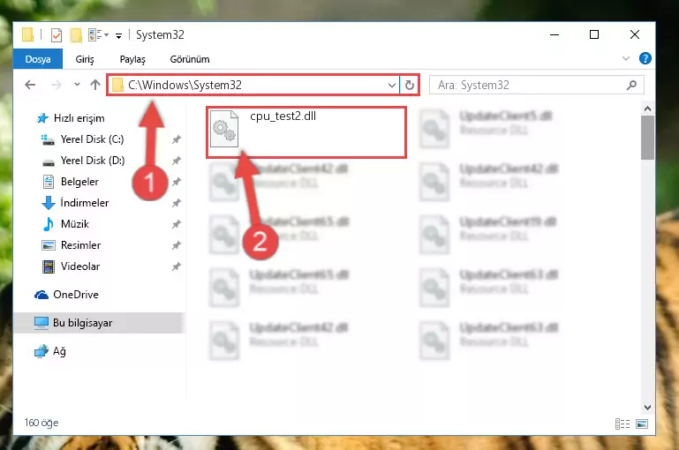
Task: Expand the ribbon with the chevron
Action: [x=626, y=58]
